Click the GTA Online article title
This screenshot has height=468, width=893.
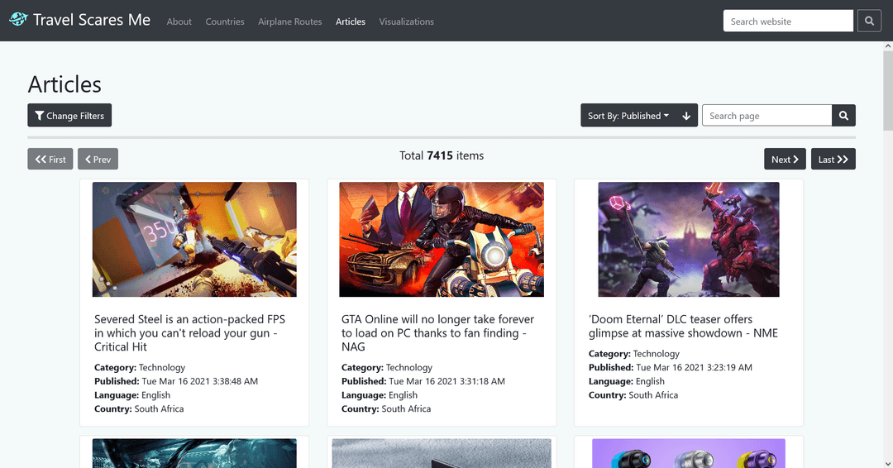coord(437,333)
